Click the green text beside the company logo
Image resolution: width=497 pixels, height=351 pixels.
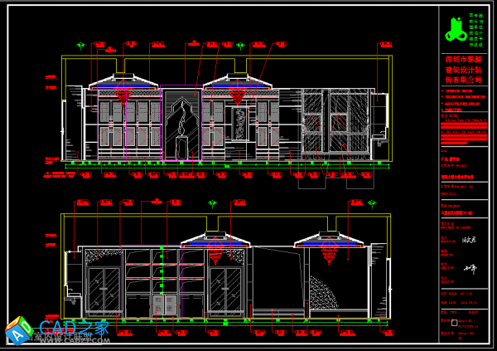(475, 29)
